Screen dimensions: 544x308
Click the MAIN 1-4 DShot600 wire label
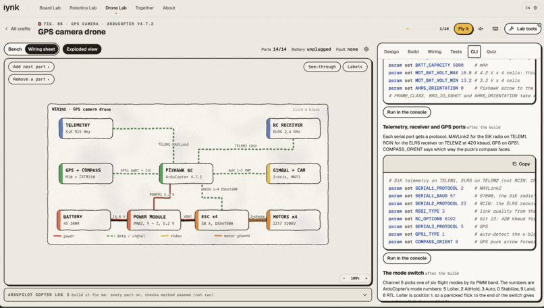click(220, 189)
